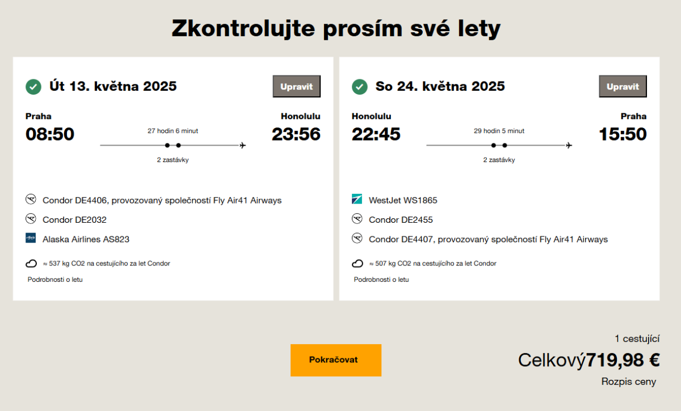
Task: Click the airplane icon on outbound flight line
Action: click(243, 146)
